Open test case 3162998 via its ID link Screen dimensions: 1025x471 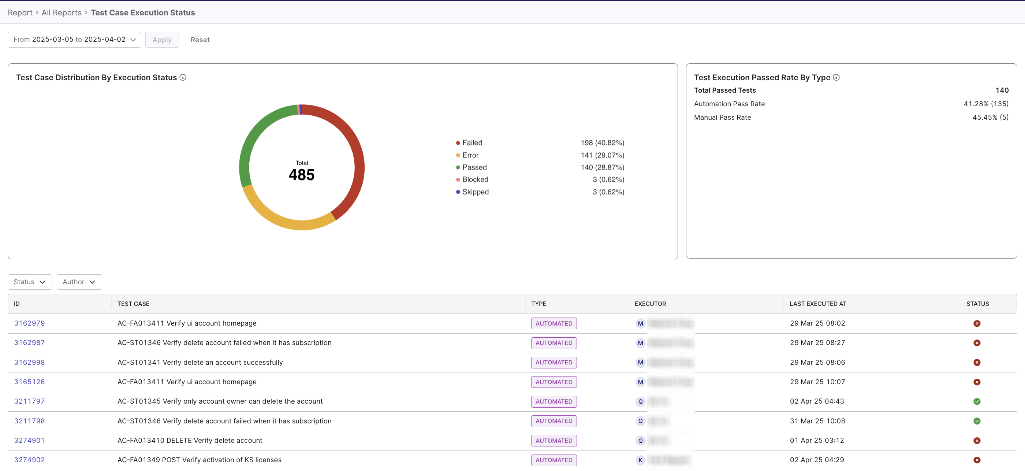pyautogui.click(x=29, y=362)
